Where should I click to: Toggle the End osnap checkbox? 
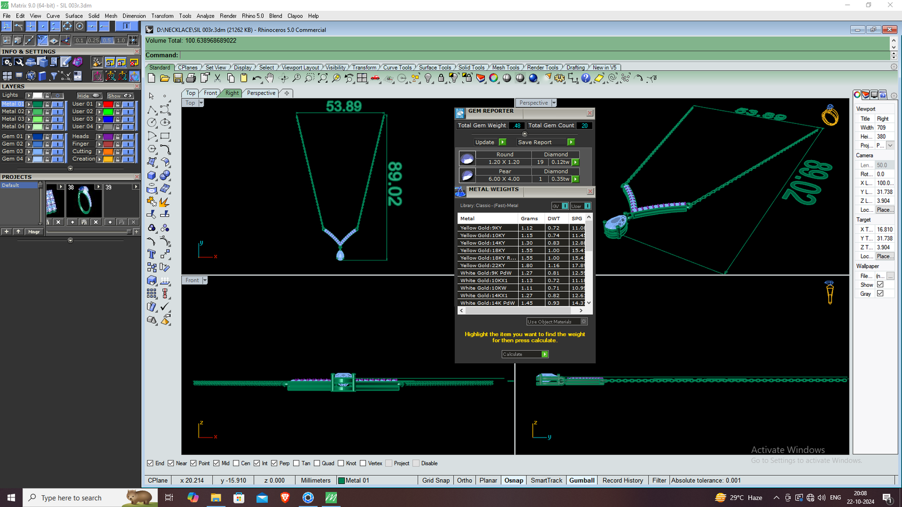[x=150, y=463]
